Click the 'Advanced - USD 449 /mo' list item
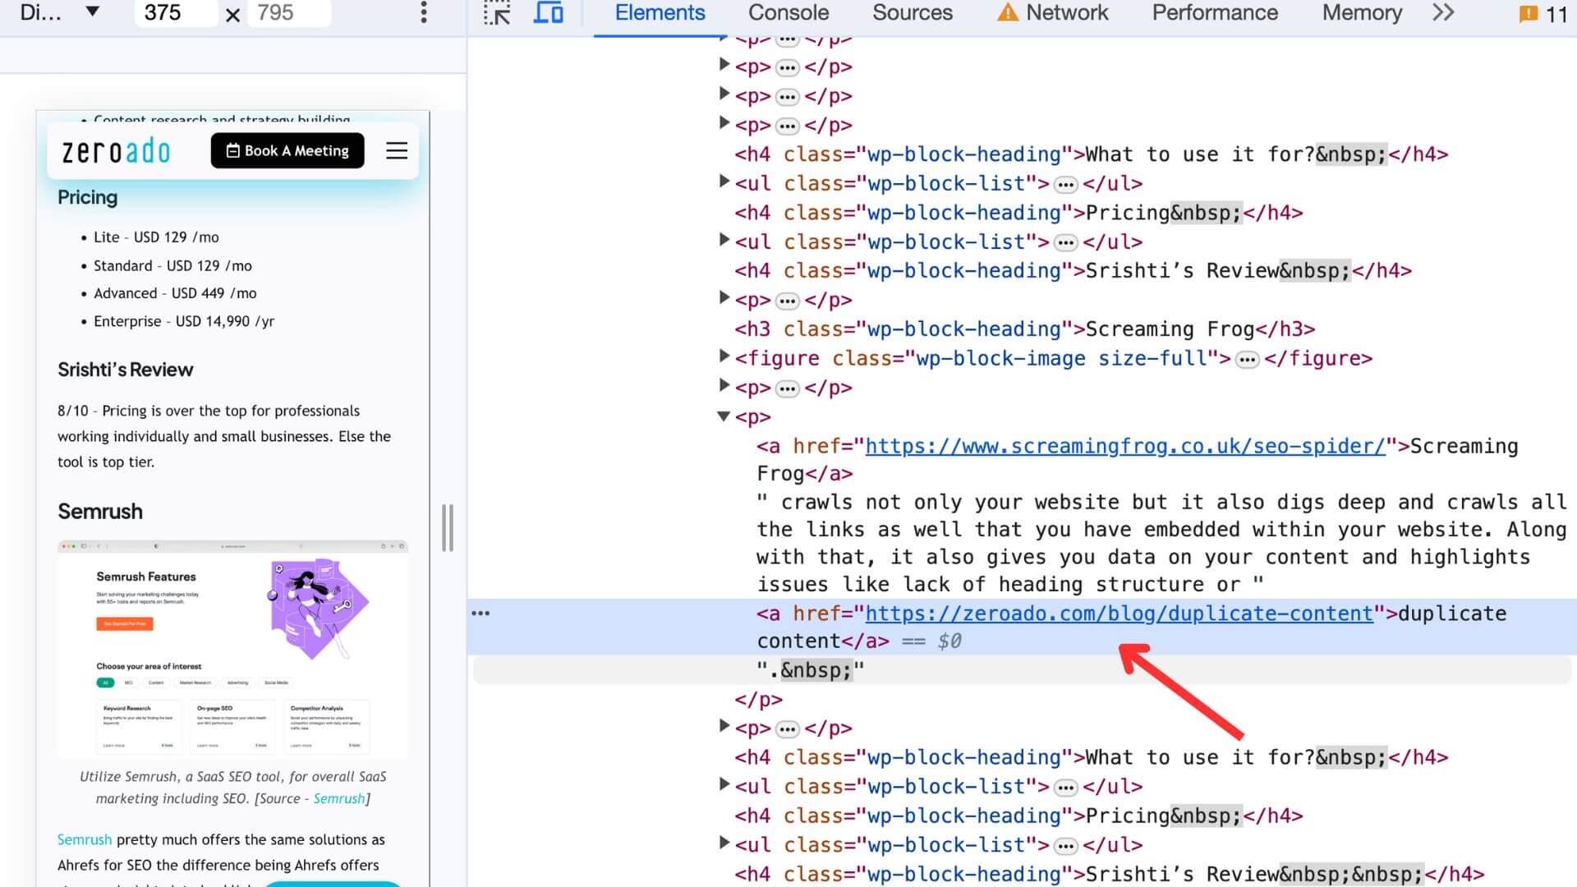The height and width of the screenshot is (887, 1577). click(x=175, y=293)
